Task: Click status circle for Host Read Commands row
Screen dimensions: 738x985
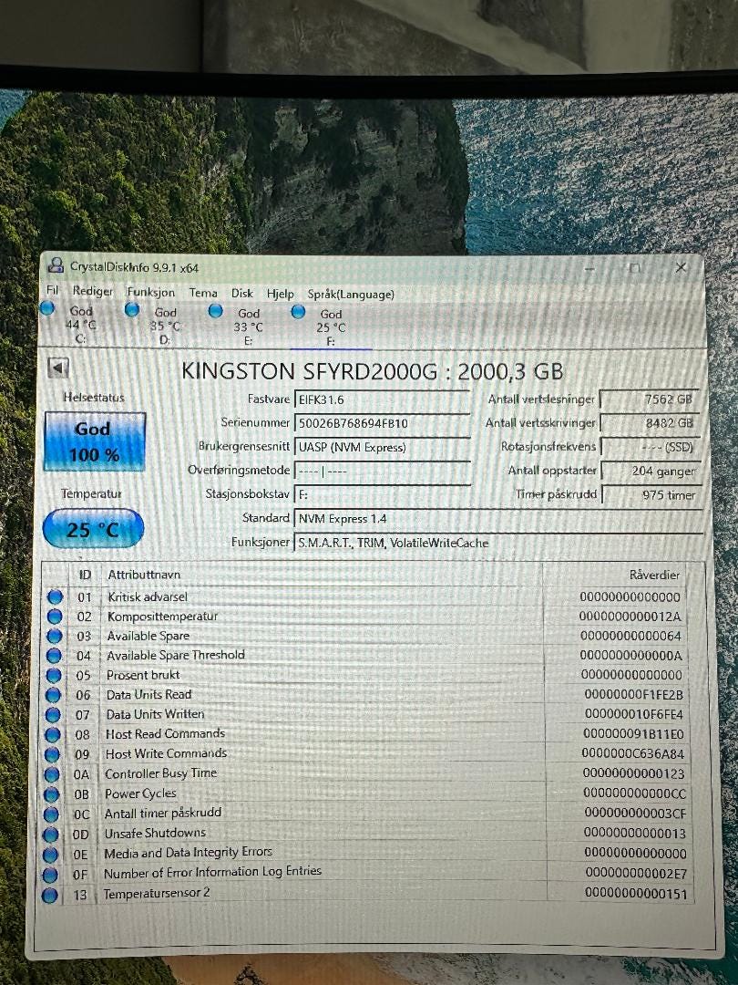Action: (x=53, y=734)
